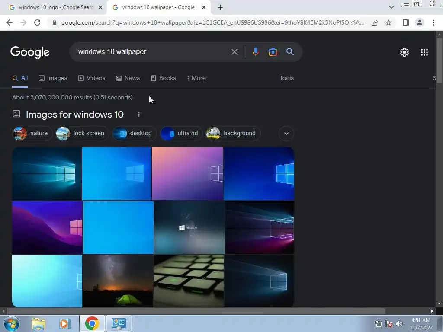Clear the search box text
The width and height of the screenshot is (443, 332).
[234, 52]
